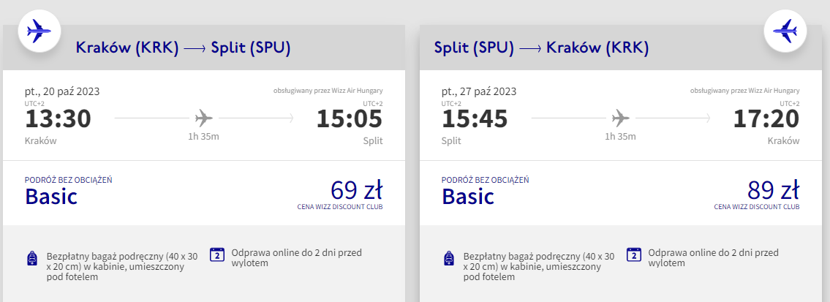This screenshot has width=830, height=302.
Task: Click the 13:30 departure time from Kraków
Action: click(x=58, y=118)
